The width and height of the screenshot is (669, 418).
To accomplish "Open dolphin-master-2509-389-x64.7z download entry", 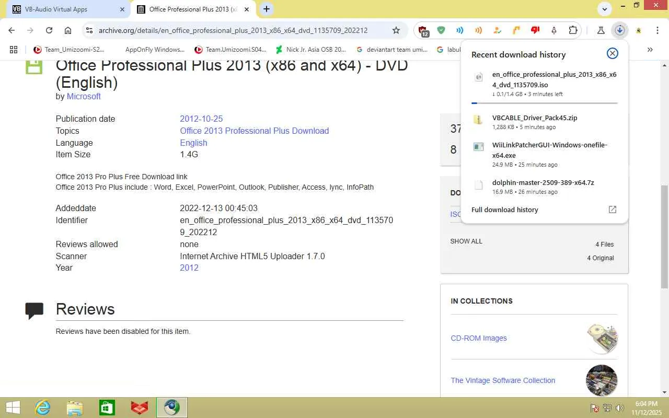I will (545, 187).
